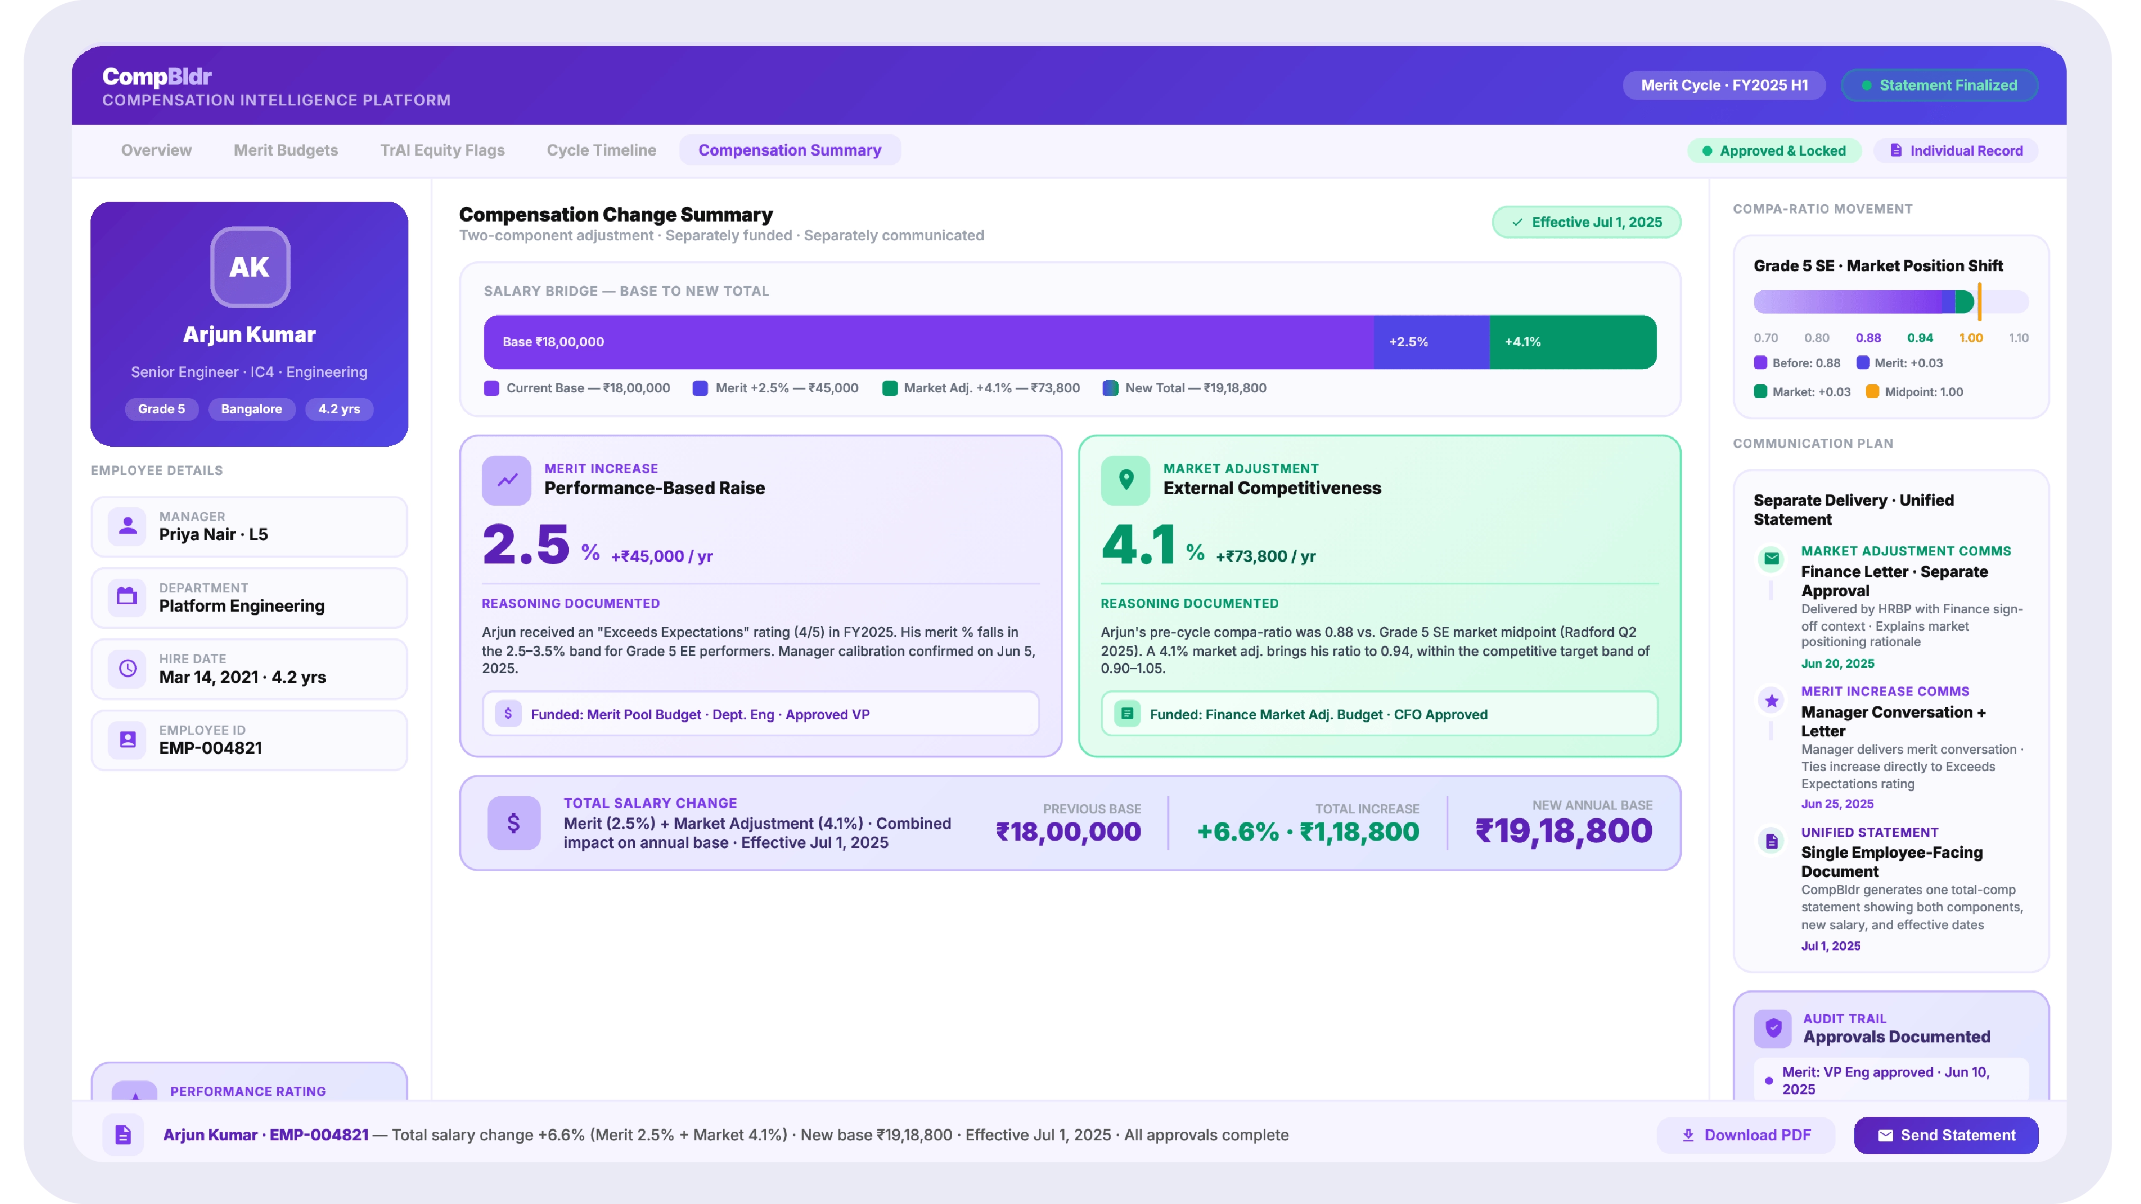Click the +2.5% merit bar segment
Viewport: 2141px width, 1204px height.
(1431, 341)
